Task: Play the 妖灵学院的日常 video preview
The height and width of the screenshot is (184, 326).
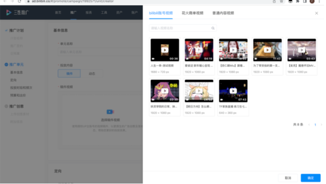Action: [165, 91]
